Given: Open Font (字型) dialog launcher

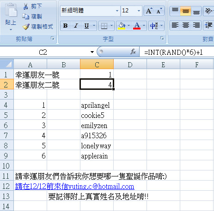Looking at the screenshot, I should tap(162, 38).
